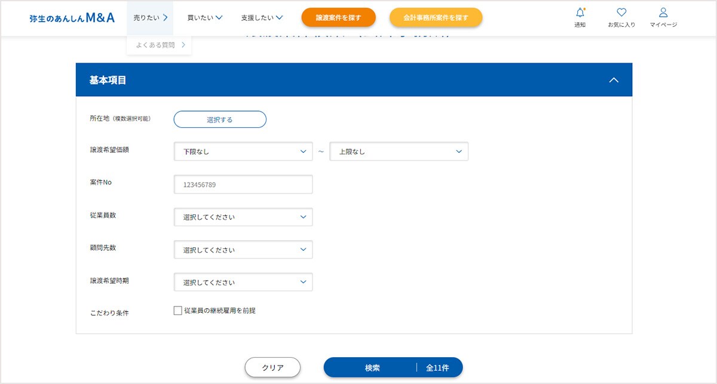The image size is (717, 384).
Task: Expand the 従業員数 dropdown
Action: 243,217
